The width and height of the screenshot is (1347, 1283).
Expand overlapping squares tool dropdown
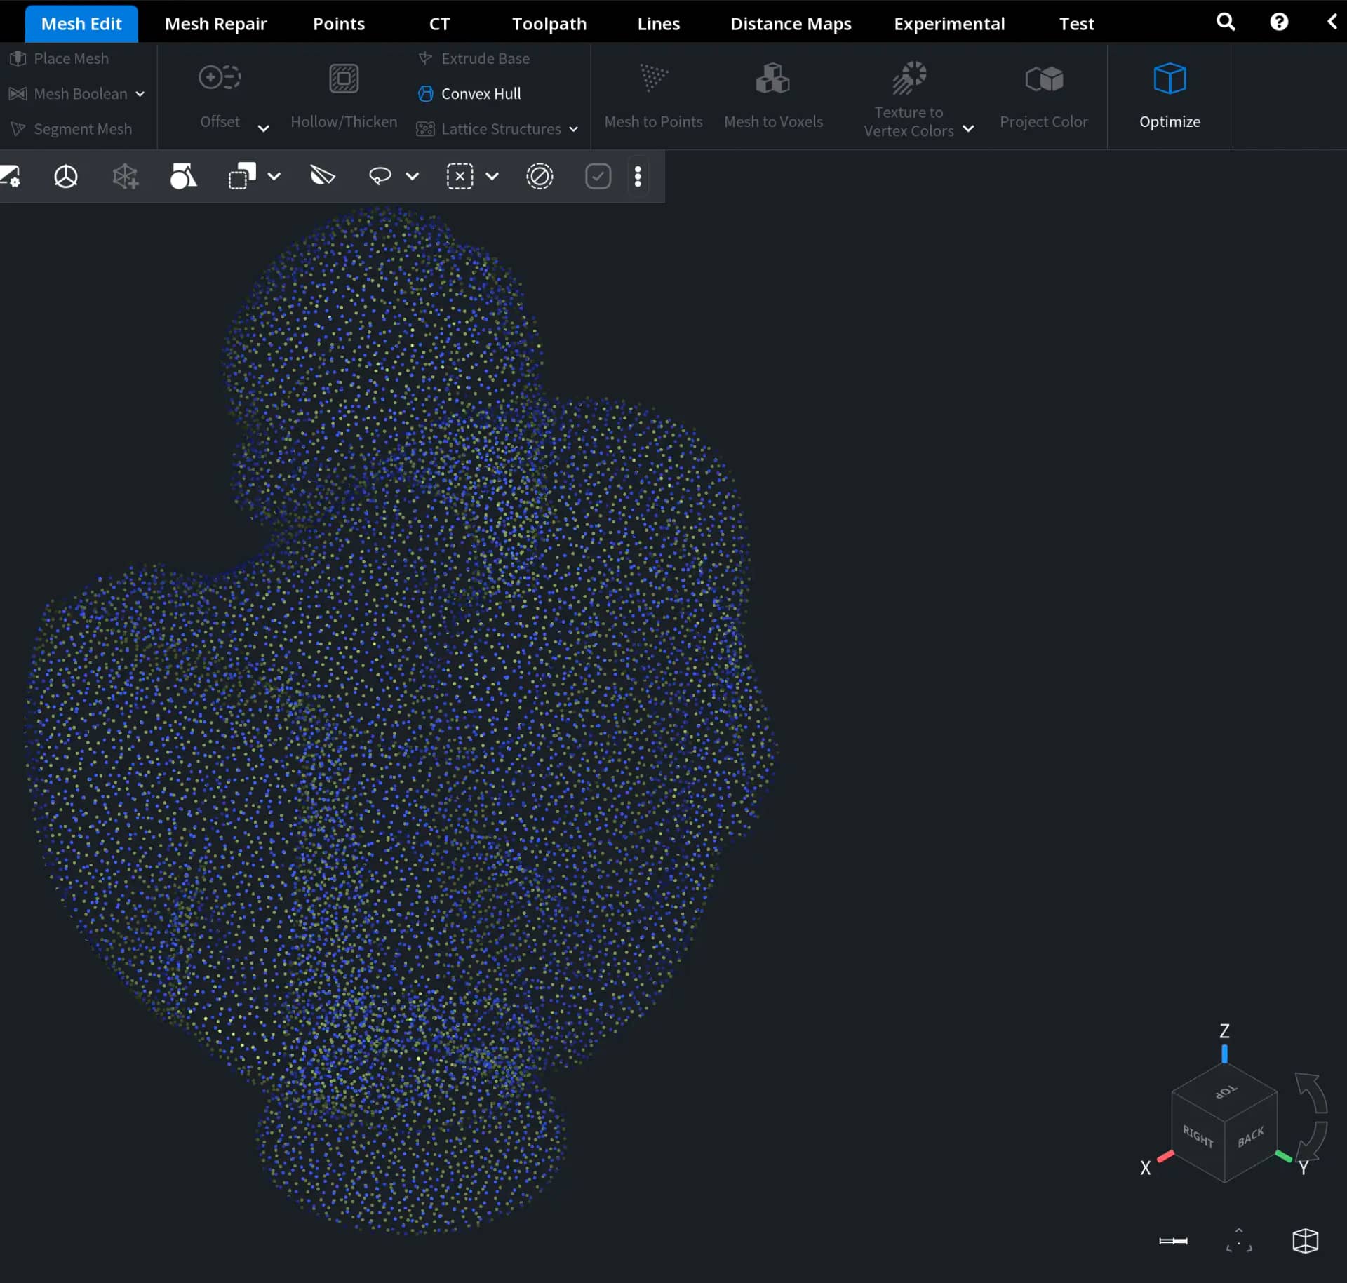tap(274, 176)
